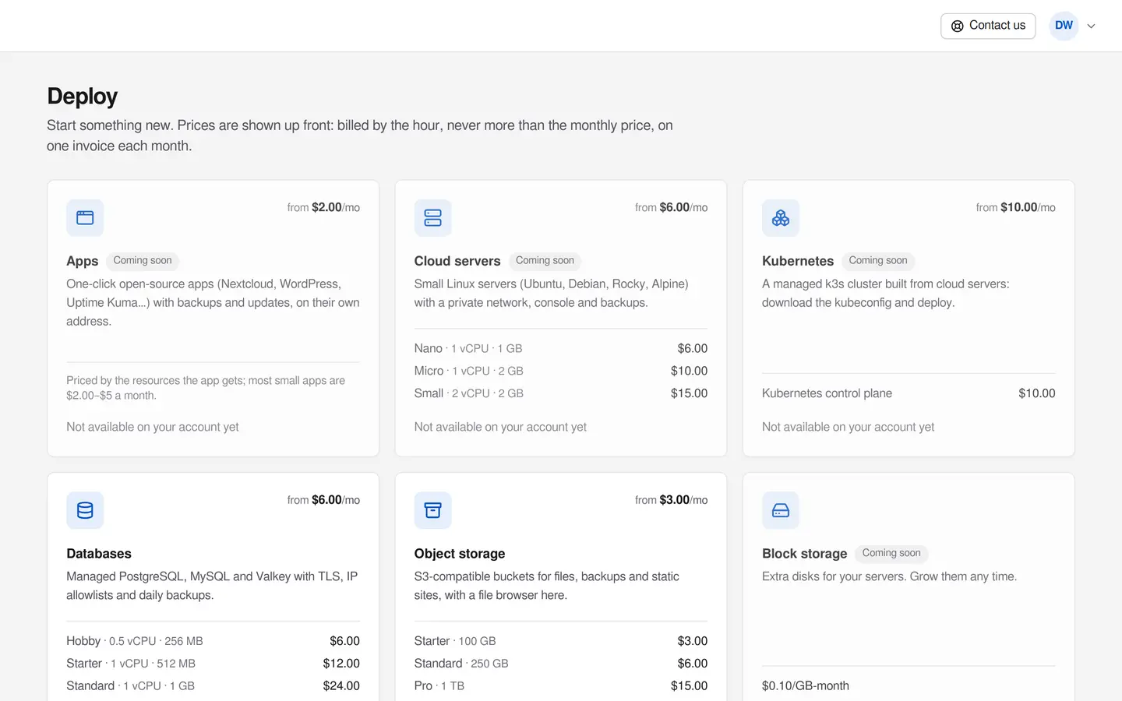The image size is (1122, 701).
Task: Click the Apps window icon
Action: click(x=85, y=218)
